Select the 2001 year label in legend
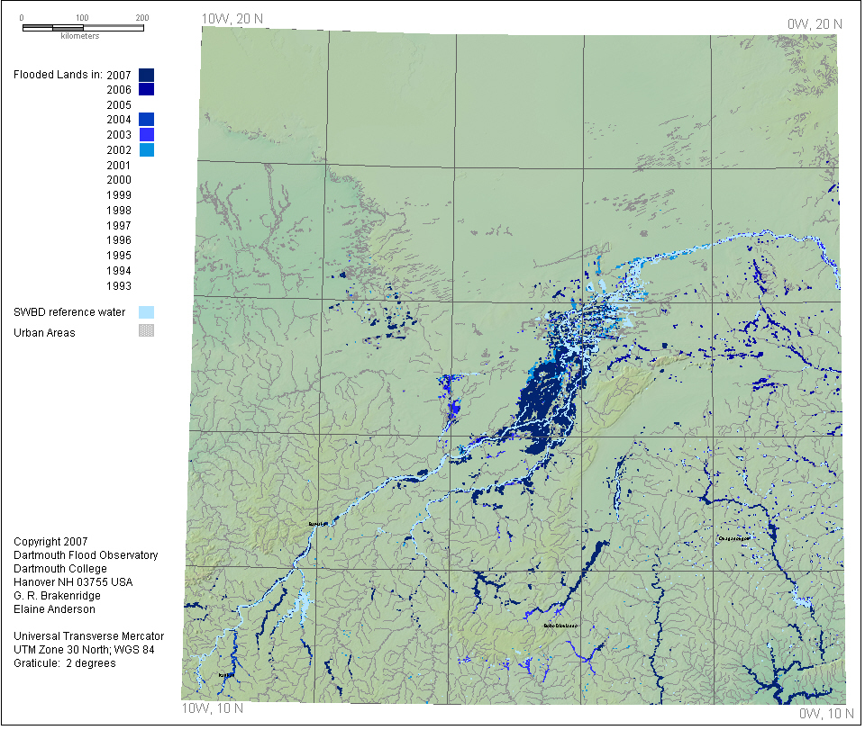This screenshot has width=865, height=730. pyautogui.click(x=119, y=166)
